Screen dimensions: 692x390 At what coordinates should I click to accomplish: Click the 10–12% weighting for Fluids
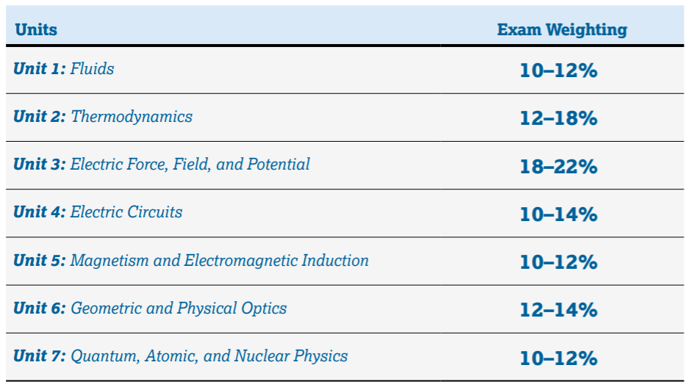(558, 71)
